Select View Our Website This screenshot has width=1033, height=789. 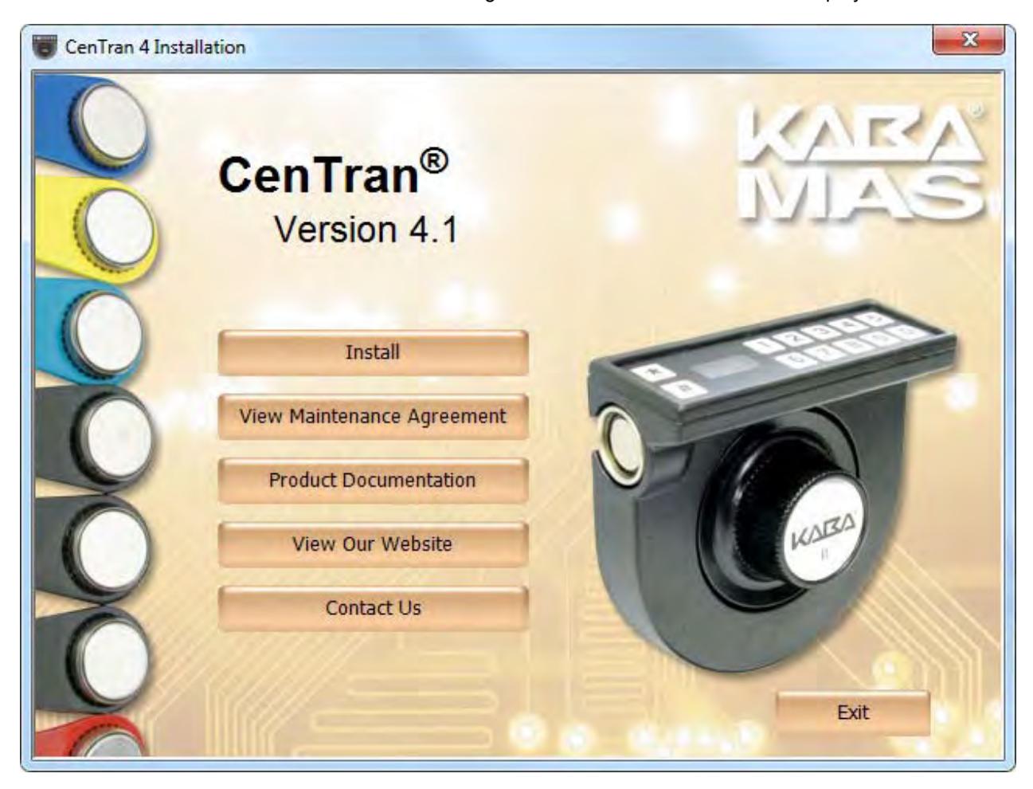click(x=373, y=544)
